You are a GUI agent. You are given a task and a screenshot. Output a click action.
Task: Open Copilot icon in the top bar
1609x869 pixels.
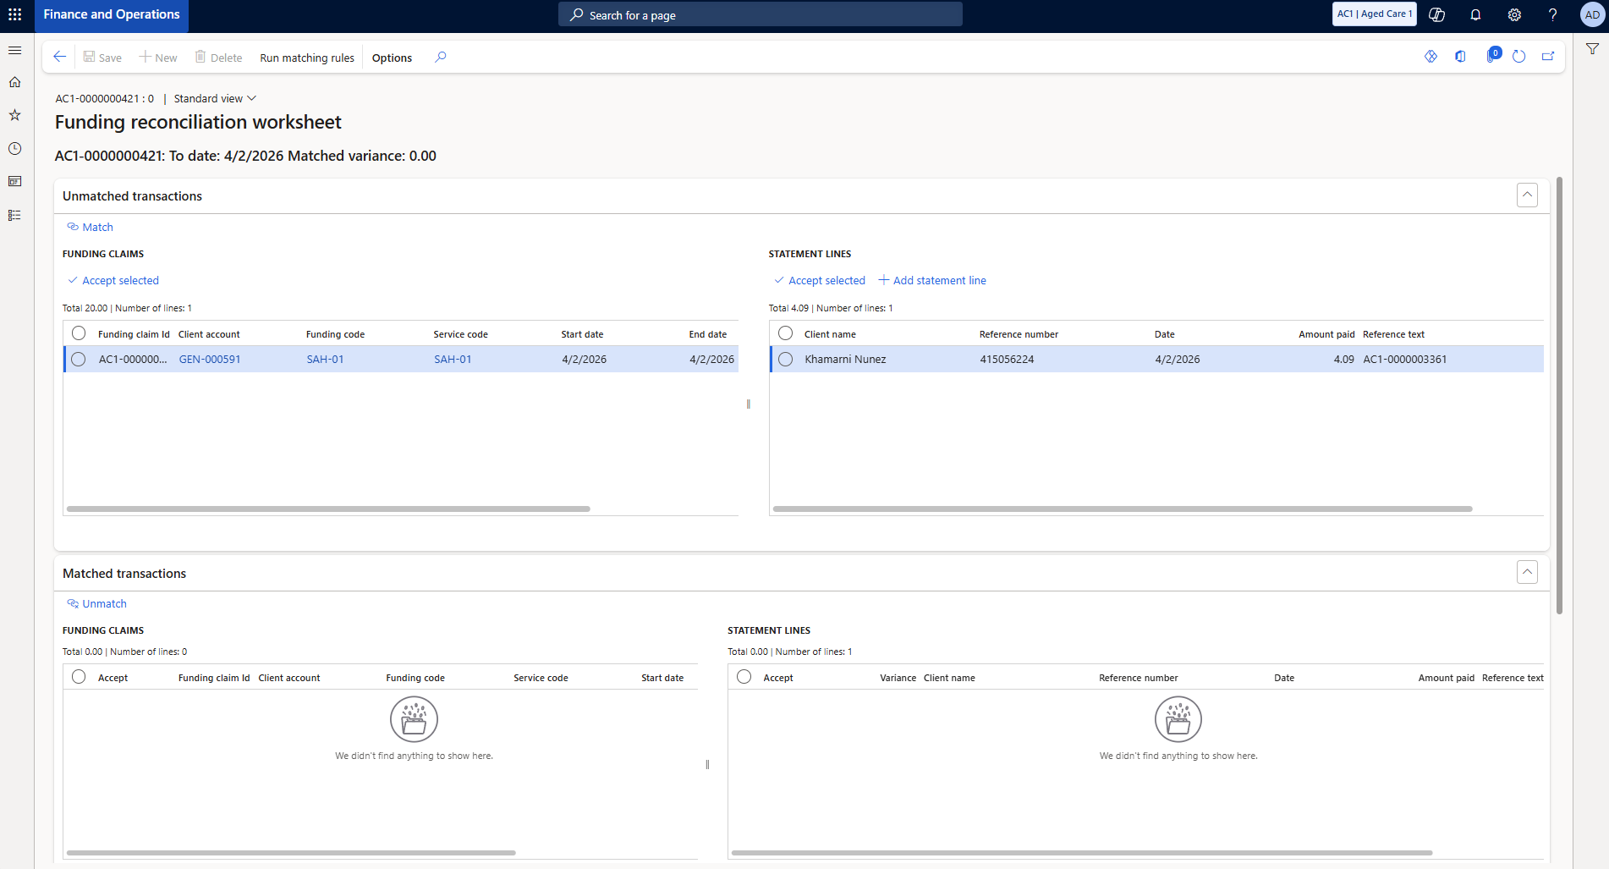click(x=1436, y=14)
